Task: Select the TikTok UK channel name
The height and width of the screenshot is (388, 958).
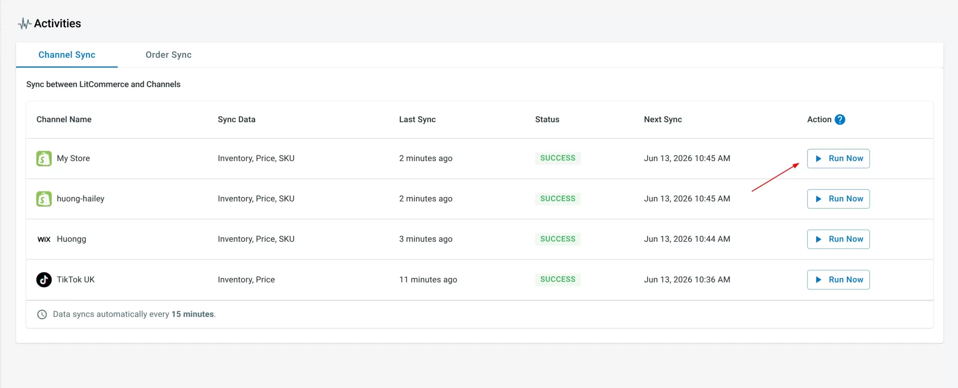Action: [x=76, y=280]
